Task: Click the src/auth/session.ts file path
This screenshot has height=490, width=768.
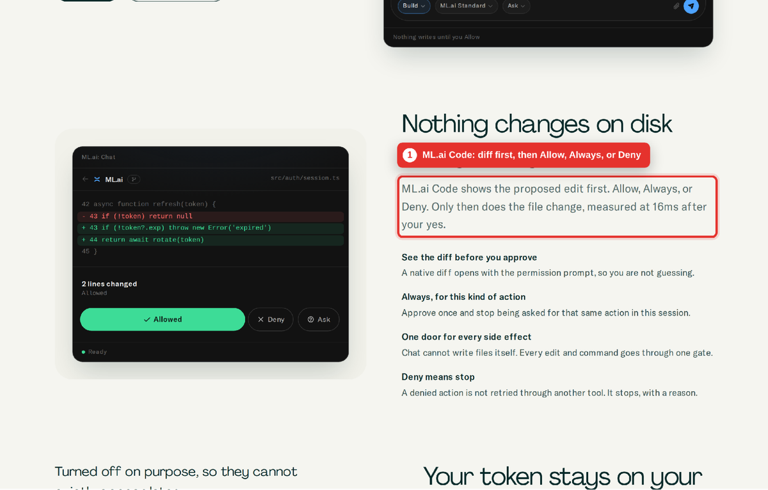Action: tap(305, 178)
